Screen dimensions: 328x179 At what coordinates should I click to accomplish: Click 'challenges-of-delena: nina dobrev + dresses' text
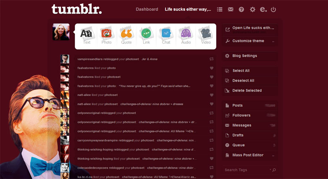point(152,104)
